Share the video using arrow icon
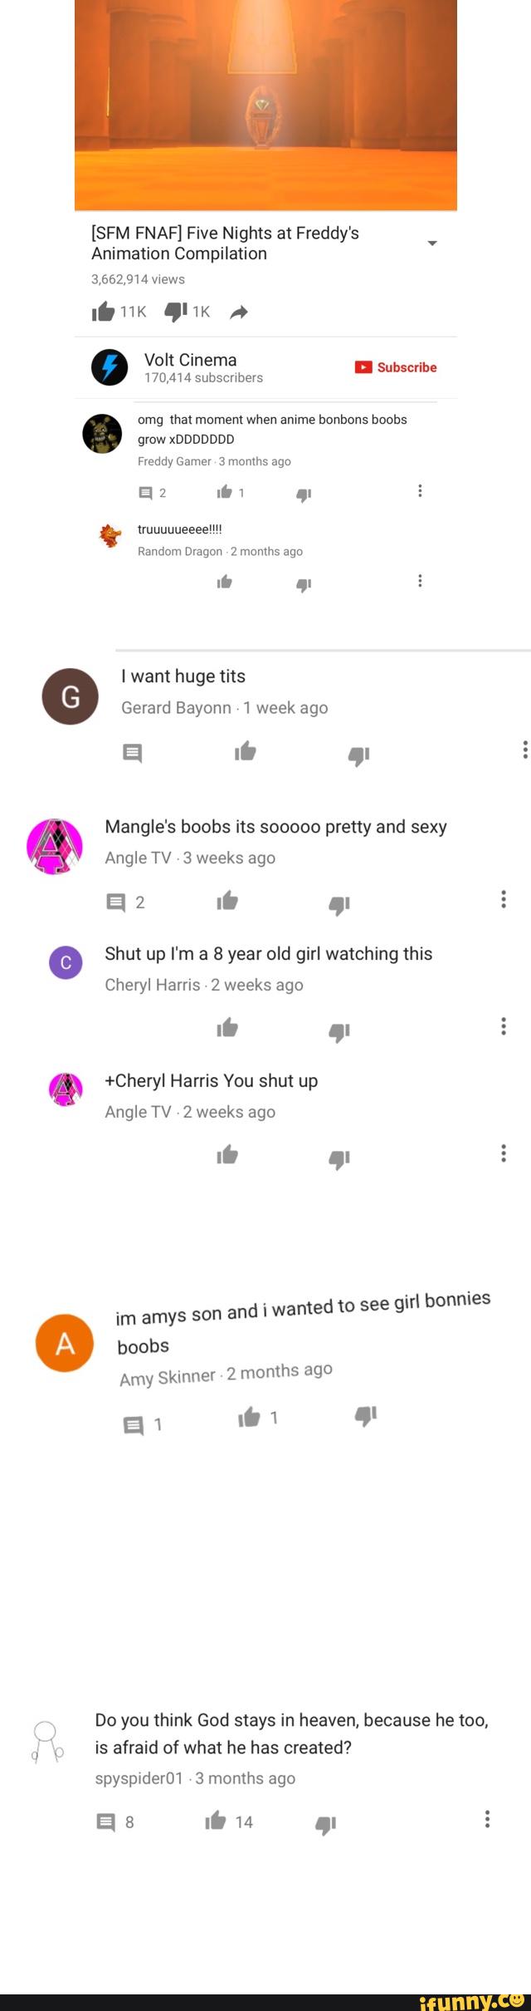This screenshot has height=2011, width=531. pyautogui.click(x=239, y=312)
